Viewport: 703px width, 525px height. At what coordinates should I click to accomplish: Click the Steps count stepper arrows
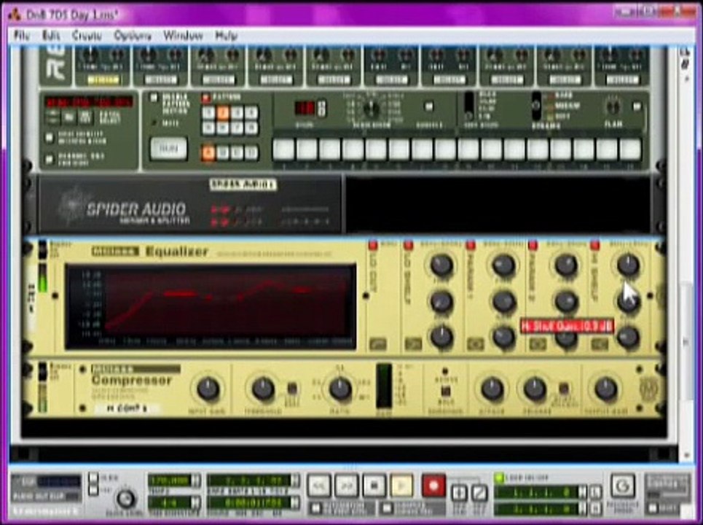click(321, 108)
